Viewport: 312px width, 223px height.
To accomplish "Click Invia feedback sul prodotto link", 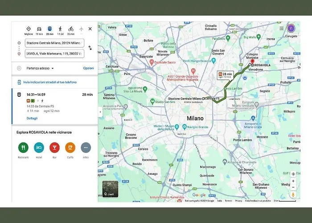I will pos(258,201).
